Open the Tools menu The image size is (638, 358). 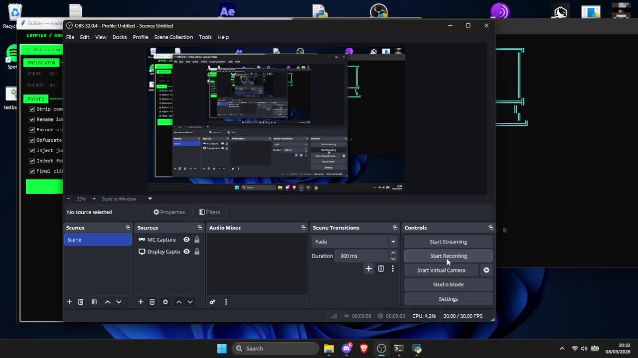click(x=205, y=37)
